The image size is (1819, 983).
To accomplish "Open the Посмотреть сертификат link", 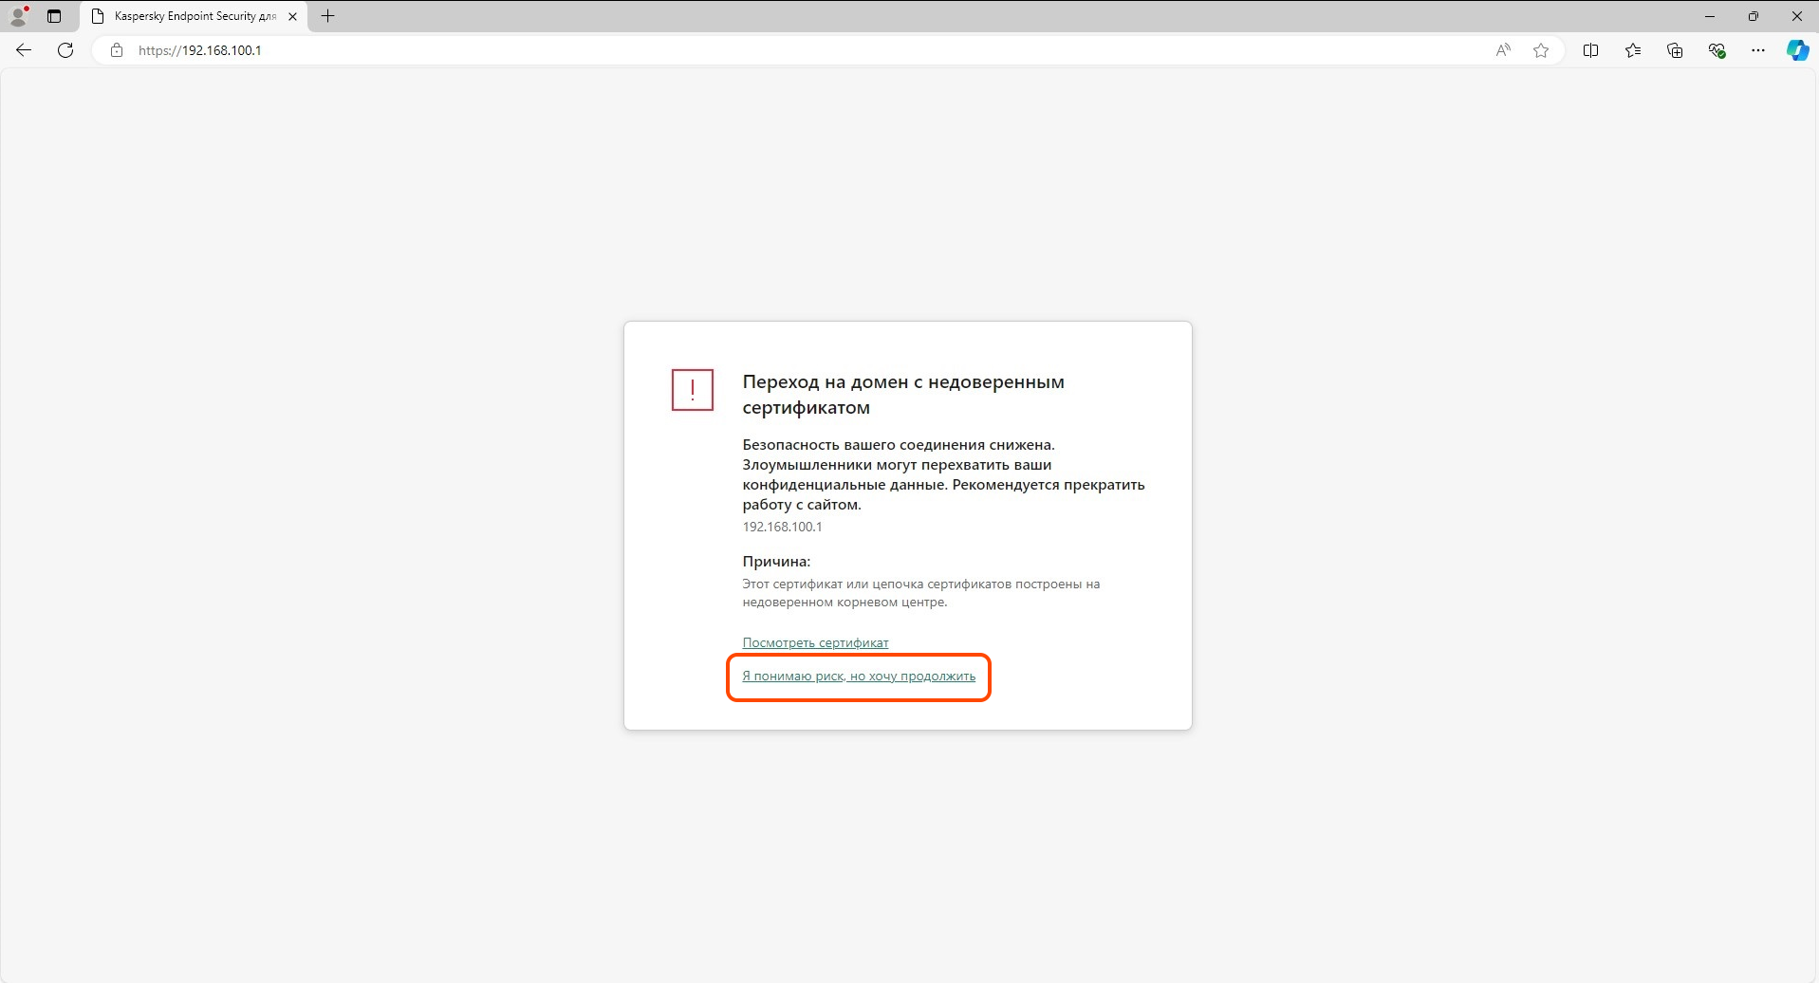I will (x=815, y=642).
